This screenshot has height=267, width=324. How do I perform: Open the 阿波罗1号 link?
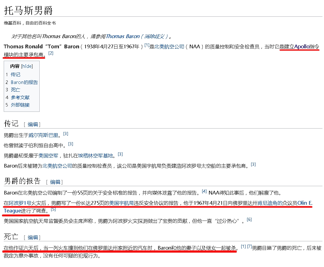point(20,203)
